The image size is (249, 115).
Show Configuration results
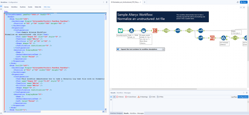click(x=243, y=97)
